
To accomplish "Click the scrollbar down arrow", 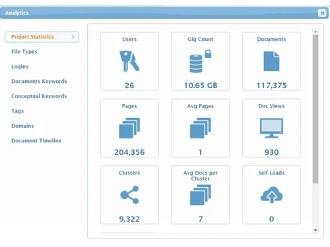I will pyautogui.click(x=315, y=231).
